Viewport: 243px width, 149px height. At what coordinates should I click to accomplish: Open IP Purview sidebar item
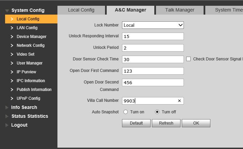[27, 72]
